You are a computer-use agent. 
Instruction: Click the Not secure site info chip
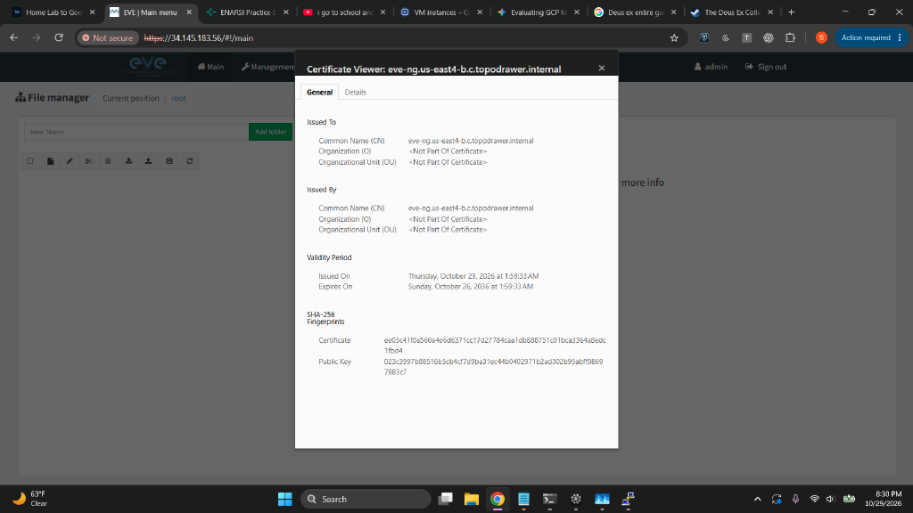[108, 37]
